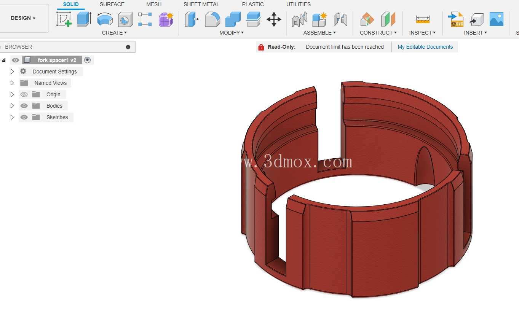Expand the Sketches folder
The width and height of the screenshot is (519, 323).
point(12,117)
